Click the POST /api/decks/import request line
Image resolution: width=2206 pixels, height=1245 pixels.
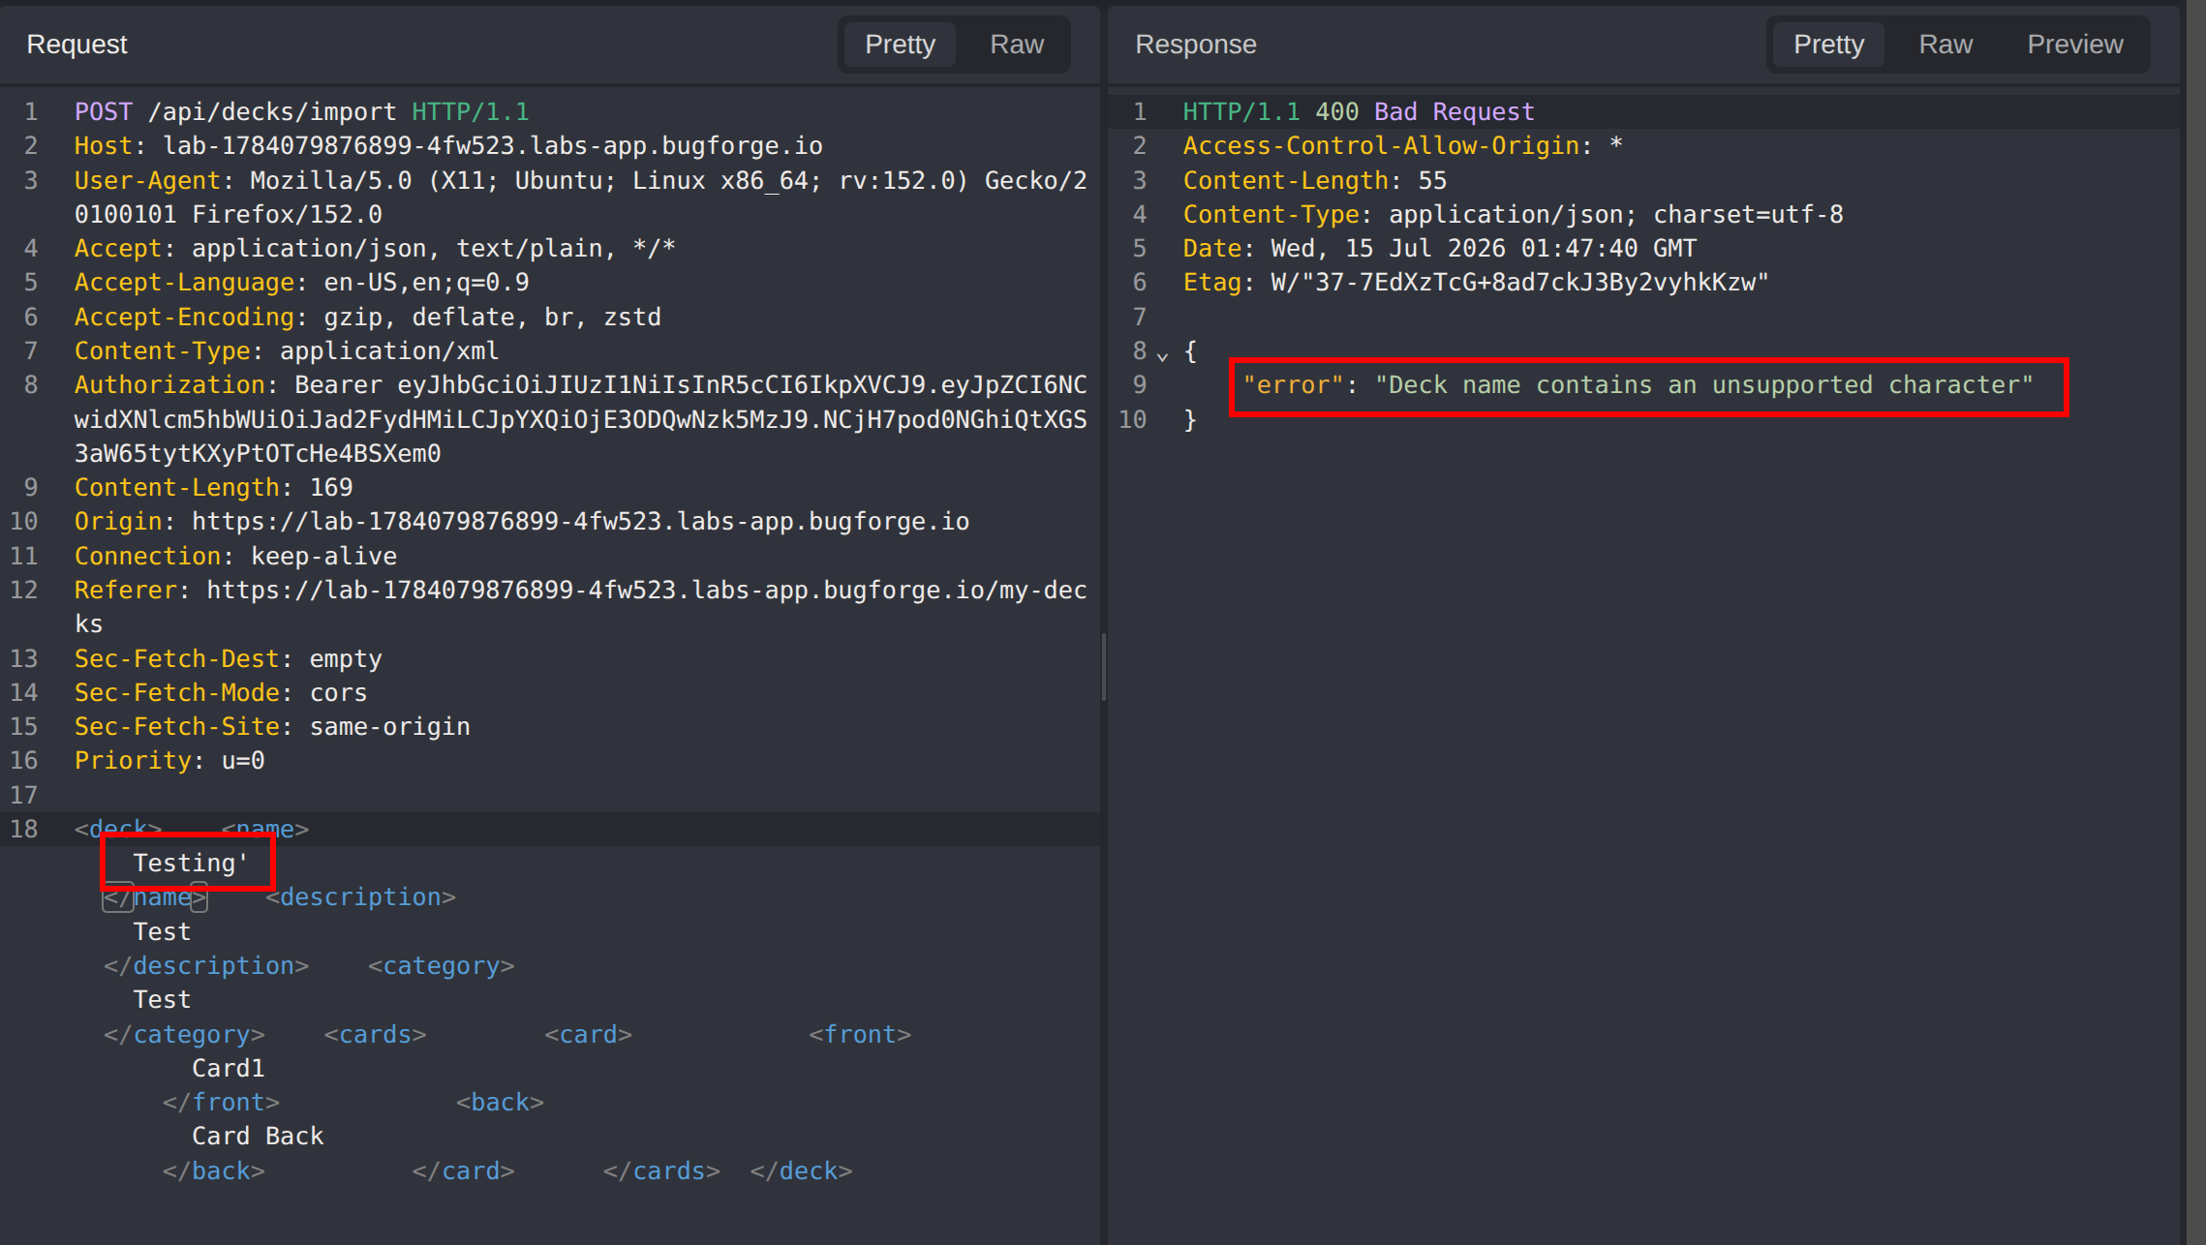pyautogui.click(x=302, y=112)
